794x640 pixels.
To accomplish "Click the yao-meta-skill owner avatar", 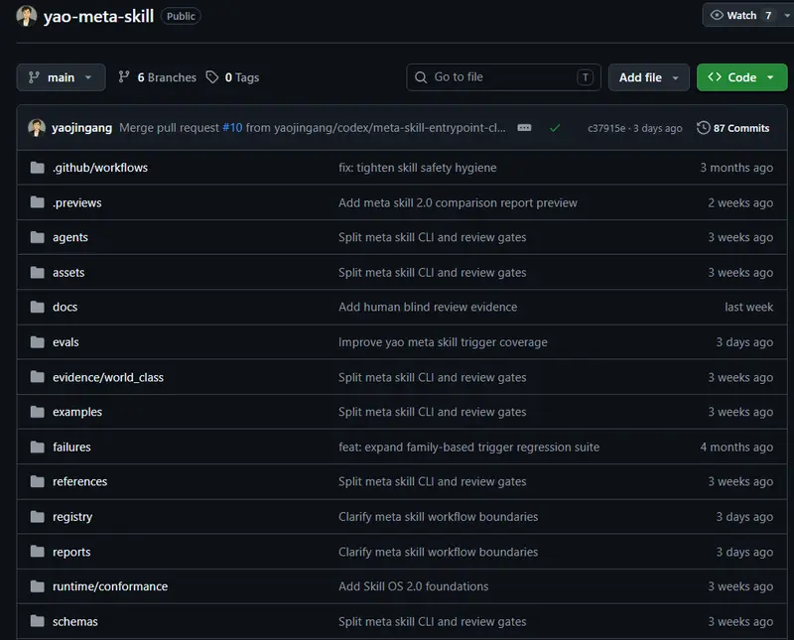I will tap(27, 16).
